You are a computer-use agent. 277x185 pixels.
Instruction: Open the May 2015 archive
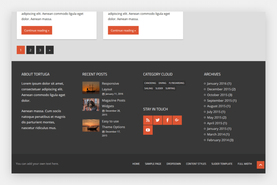(214, 117)
